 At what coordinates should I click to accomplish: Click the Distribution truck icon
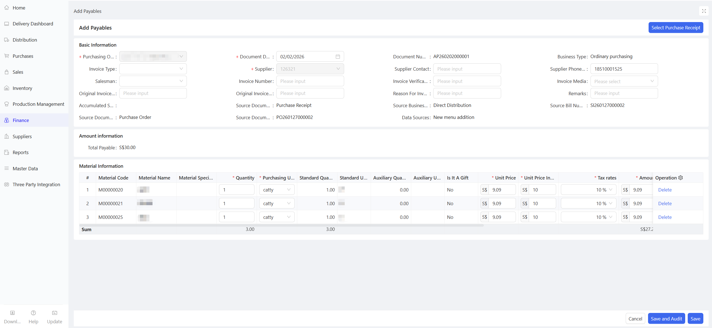click(7, 40)
